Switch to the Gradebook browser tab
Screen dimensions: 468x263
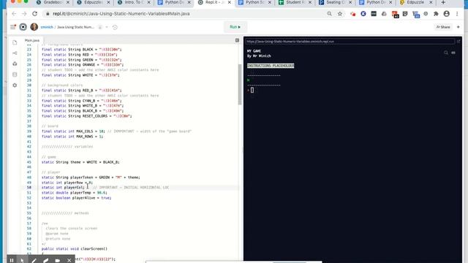(x=53, y=2)
